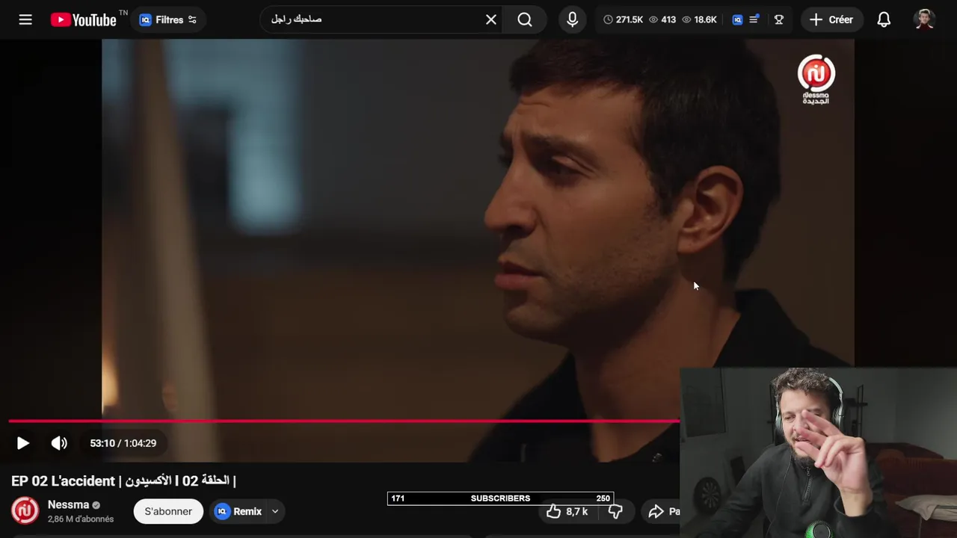Open the vidIQ Filtres button
Screen dimensions: 957x538
pos(168,19)
